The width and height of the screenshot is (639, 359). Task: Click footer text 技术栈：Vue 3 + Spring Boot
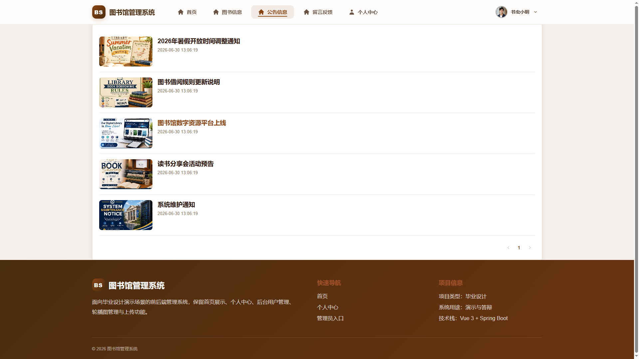473,318
